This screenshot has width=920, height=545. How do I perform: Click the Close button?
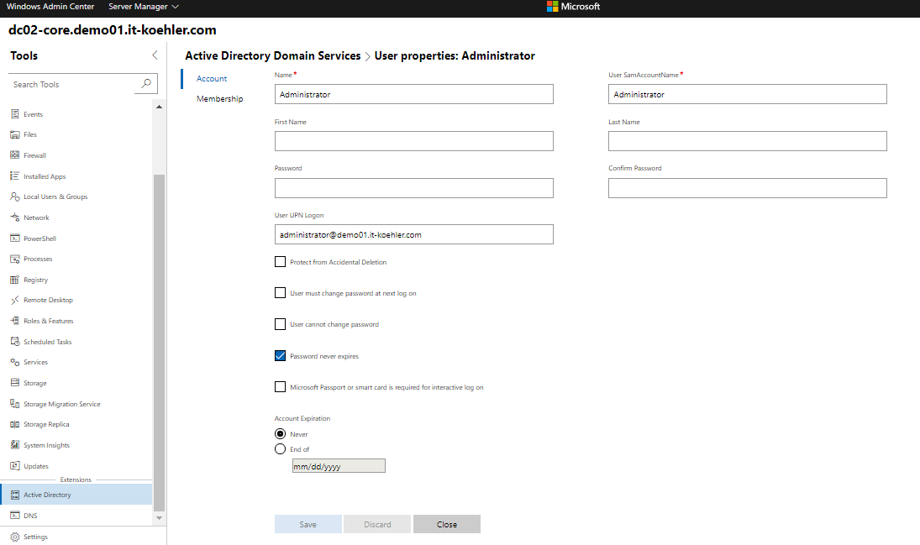click(446, 524)
